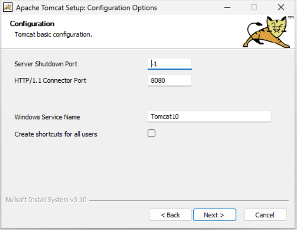Click the 'Windows Service Name' label
The height and width of the screenshot is (230, 297).
coord(47,117)
